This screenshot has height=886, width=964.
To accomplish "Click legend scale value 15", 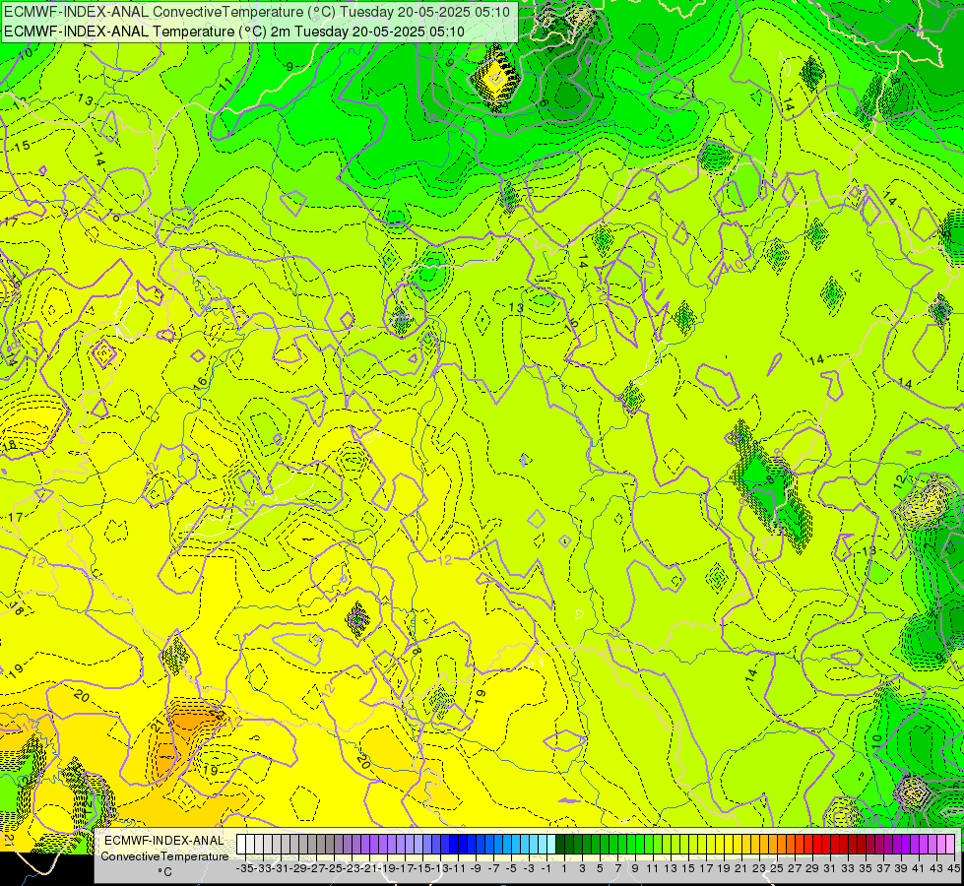I will pos(688,868).
